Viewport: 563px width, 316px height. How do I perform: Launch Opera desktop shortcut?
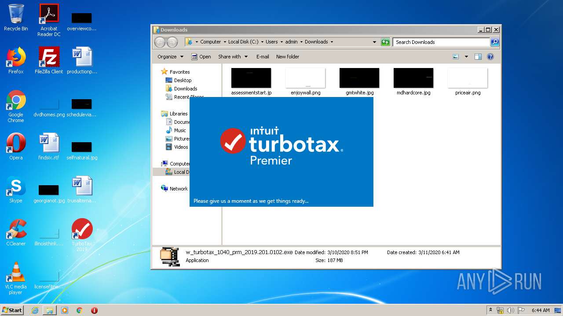click(x=16, y=147)
